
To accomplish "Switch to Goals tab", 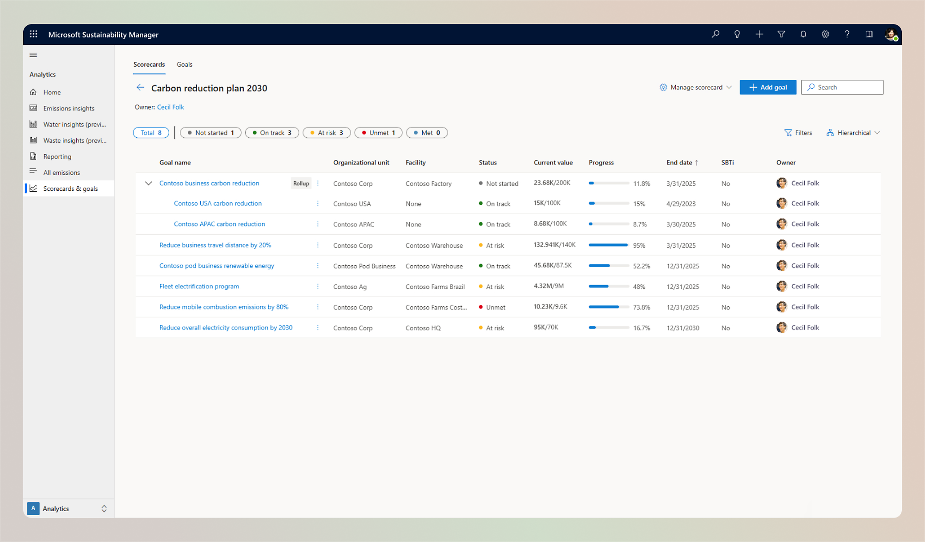I will pyautogui.click(x=185, y=64).
